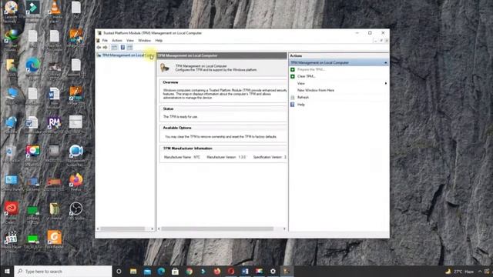This screenshot has height=277, width=493.
Task: Show hidden icons in system tray
Action: coord(480,272)
